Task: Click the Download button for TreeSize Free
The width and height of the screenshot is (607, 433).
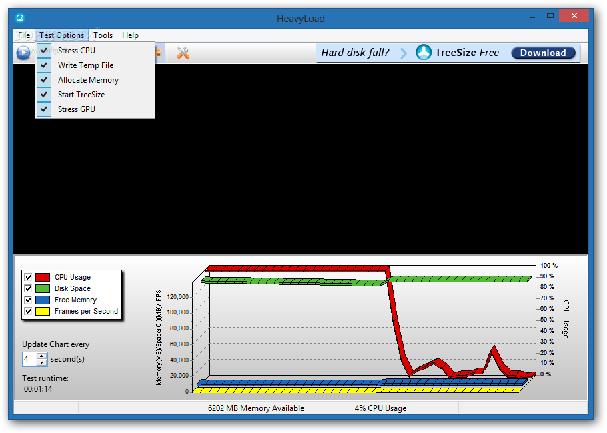Action: (543, 53)
